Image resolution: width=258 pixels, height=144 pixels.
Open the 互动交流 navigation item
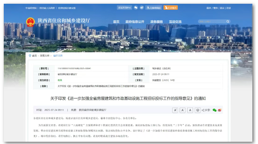point(175,22)
